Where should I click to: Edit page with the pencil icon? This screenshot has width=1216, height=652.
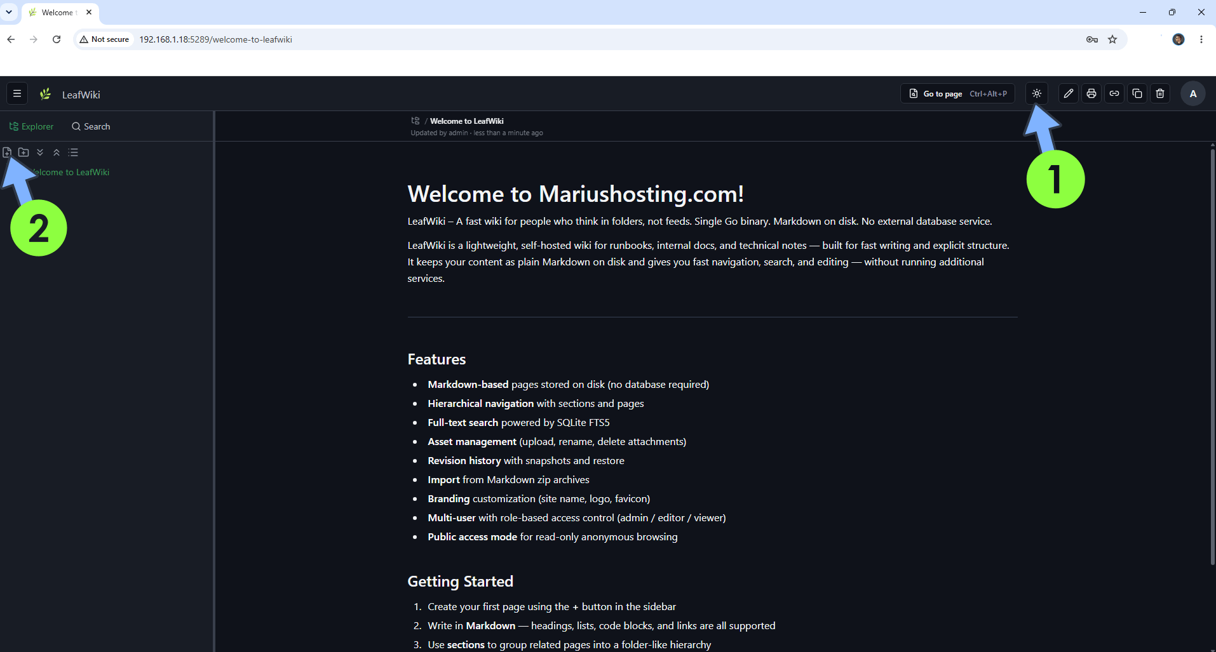(1069, 94)
